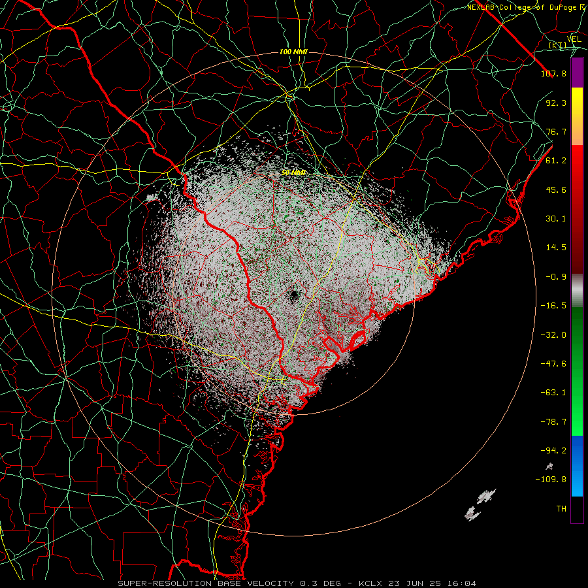Image resolution: width=588 pixels, height=588 pixels.
Task: Click the bright green color bar segment
Action: [x=577, y=371]
